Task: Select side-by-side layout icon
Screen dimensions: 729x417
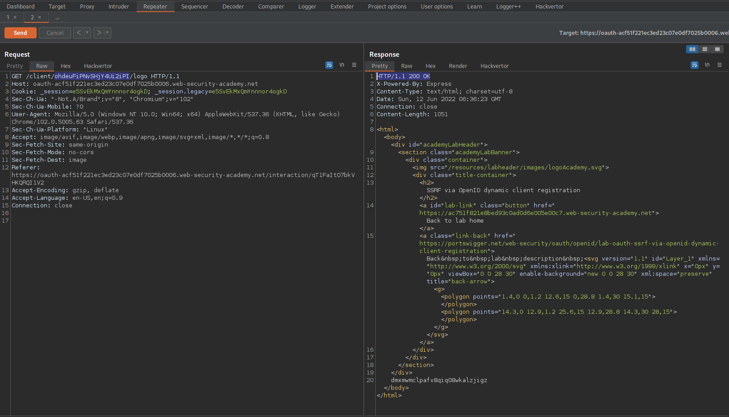Action: tap(692, 49)
